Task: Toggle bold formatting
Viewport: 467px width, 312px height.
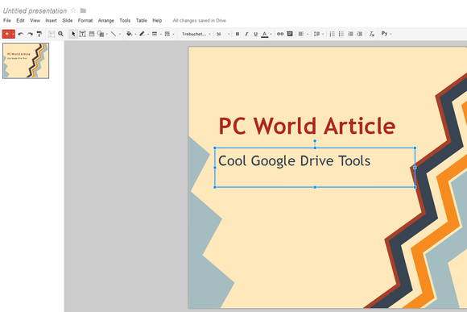Action: [x=238, y=34]
